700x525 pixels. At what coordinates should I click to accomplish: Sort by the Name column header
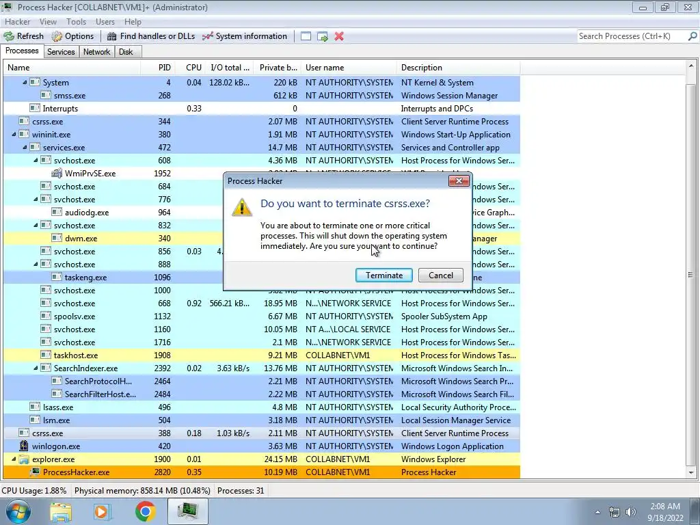pyautogui.click(x=72, y=68)
